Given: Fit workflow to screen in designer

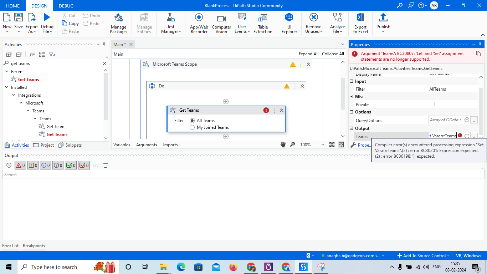Looking at the screenshot, I should coord(332,144).
